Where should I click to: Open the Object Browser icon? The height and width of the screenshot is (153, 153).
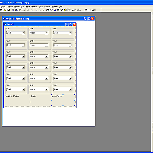pos(58,10)
